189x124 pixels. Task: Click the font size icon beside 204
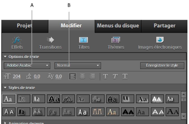(x=7, y=76)
